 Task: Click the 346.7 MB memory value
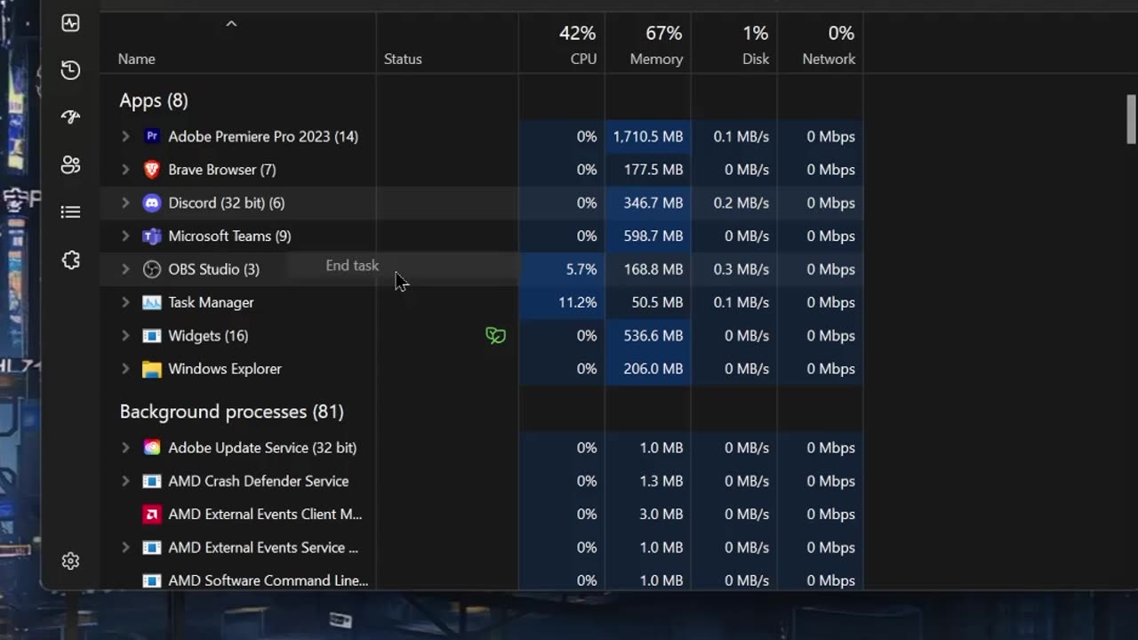(653, 203)
